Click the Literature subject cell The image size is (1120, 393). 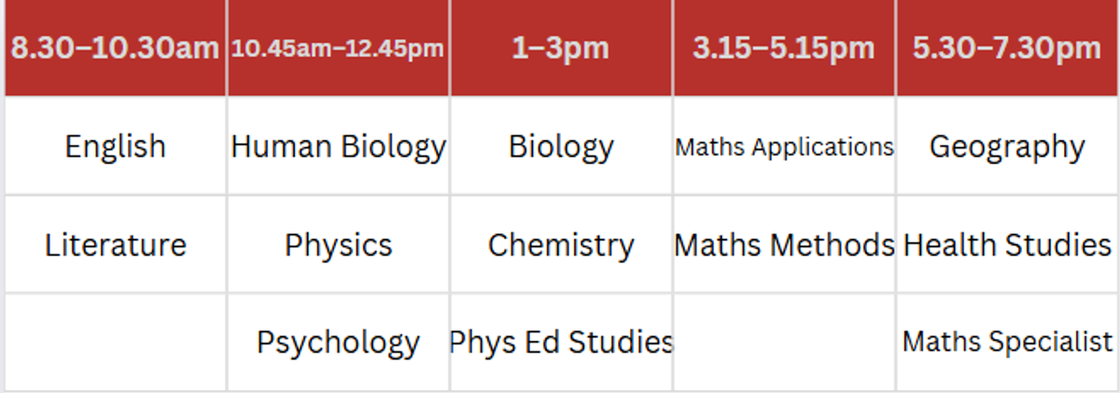pyautogui.click(x=115, y=245)
